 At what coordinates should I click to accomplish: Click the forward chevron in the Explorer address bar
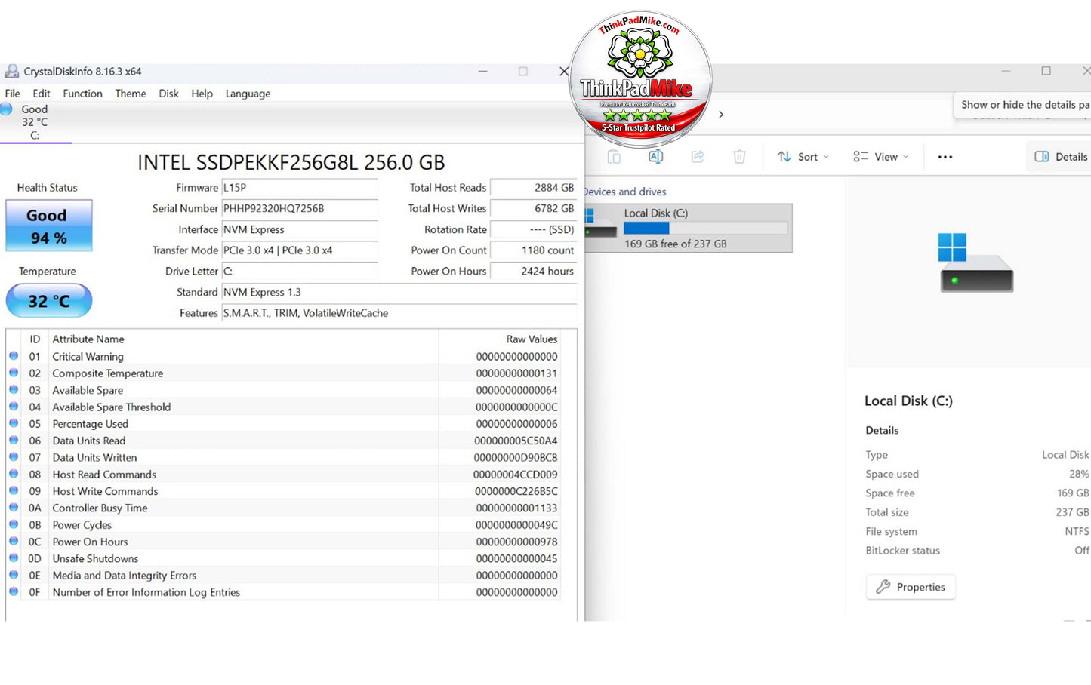(x=721, y=115)
